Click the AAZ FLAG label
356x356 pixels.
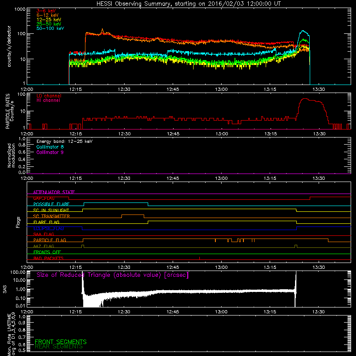click(44, 246)
